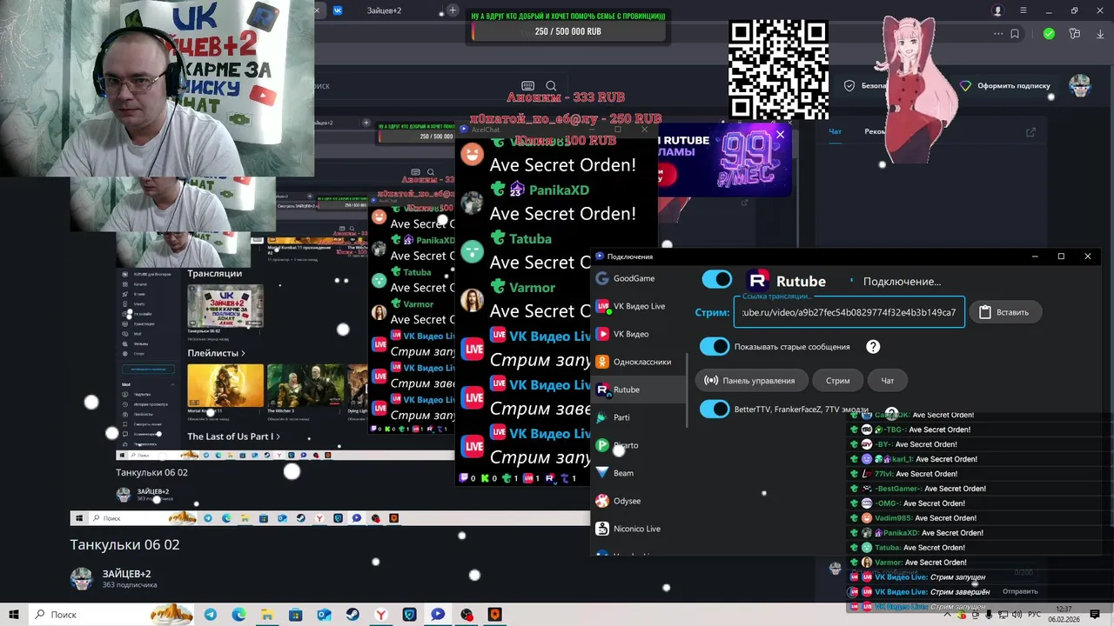Open Microsoft Edge from the taskbar

[238, 615]
